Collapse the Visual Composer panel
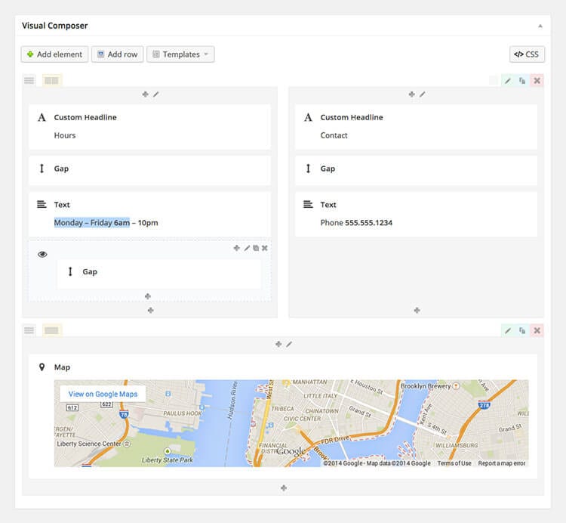Screen dimensions: 566x523 [x=540, y=26]
